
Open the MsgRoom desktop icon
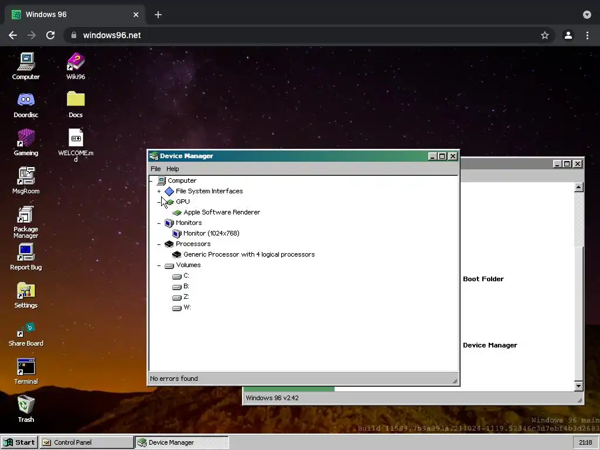tap(26, 180)
